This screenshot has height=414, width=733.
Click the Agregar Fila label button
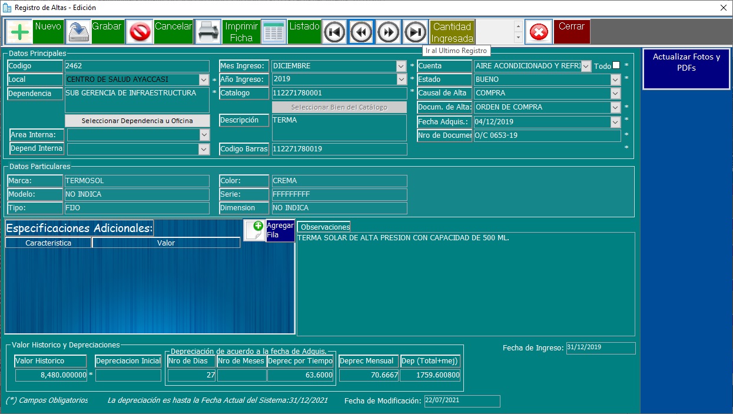pyautogui.click(x=280, y=230)
